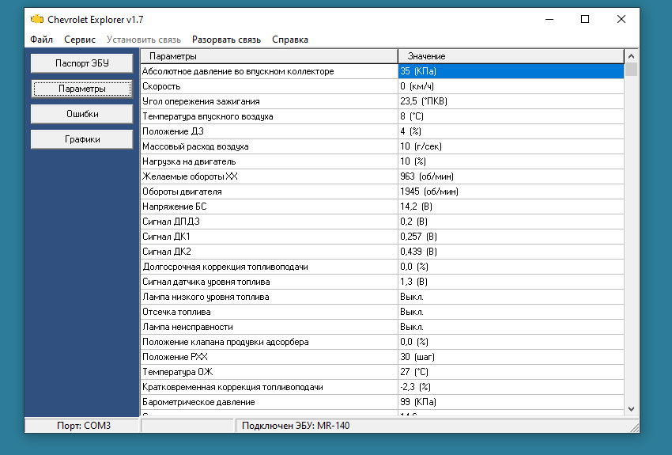The image size is (672, 455).
Task: Click the value 30 (шаг)
Action: [417, 357]
